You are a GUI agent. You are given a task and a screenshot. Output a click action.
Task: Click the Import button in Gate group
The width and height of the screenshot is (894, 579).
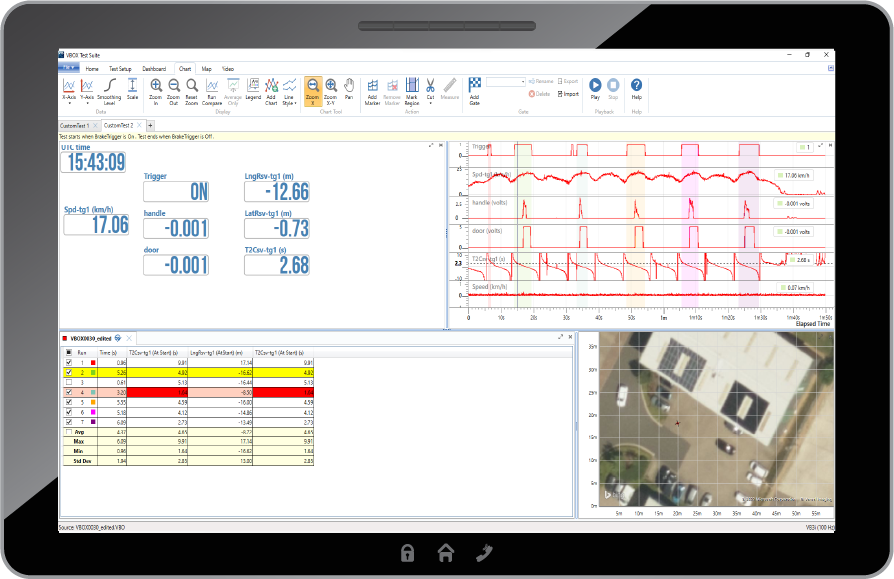[567, 93]
